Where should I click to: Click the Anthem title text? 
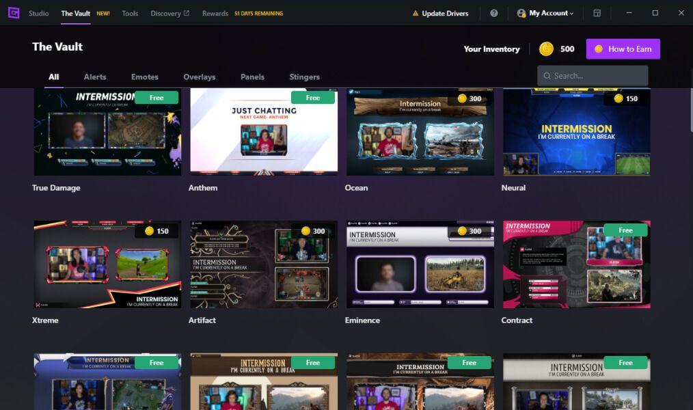click(x=203, y=188)
